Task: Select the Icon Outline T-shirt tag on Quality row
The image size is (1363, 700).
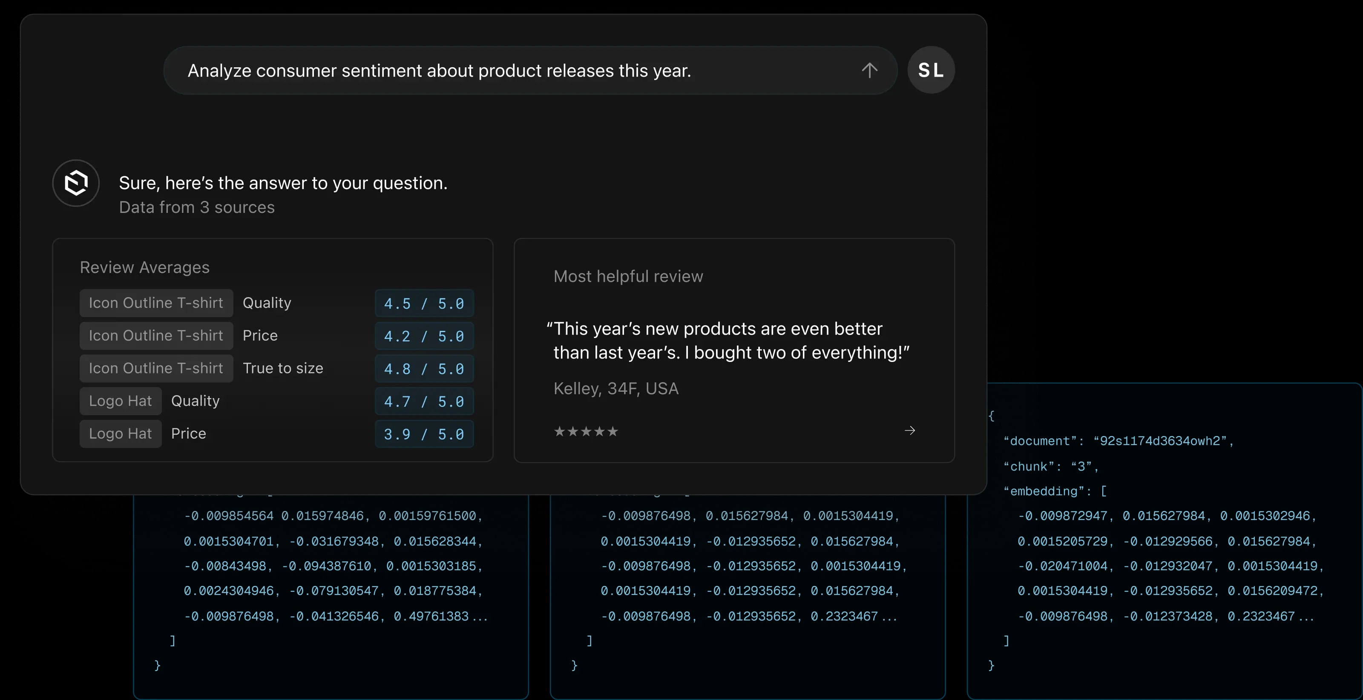Action: 155,303
